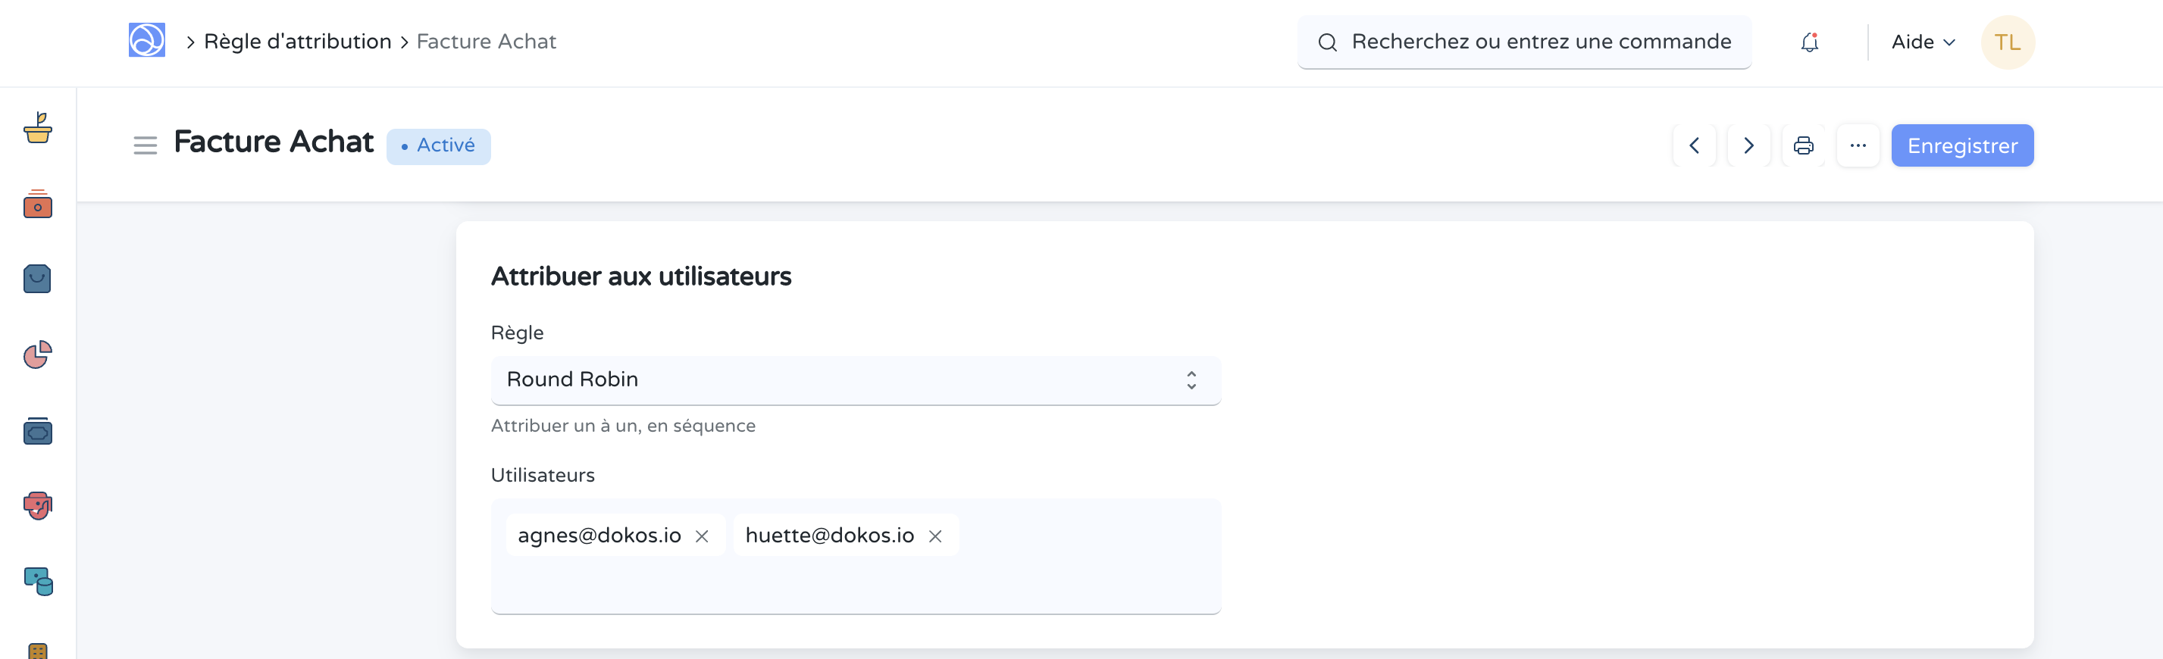The image size is (2163, 659).
Task: Open the blue shopping bag sidebar module
Action: (38, 279)
